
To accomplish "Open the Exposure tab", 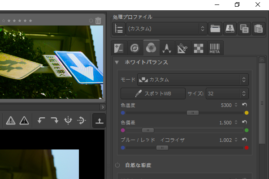I will pos(119,48).
